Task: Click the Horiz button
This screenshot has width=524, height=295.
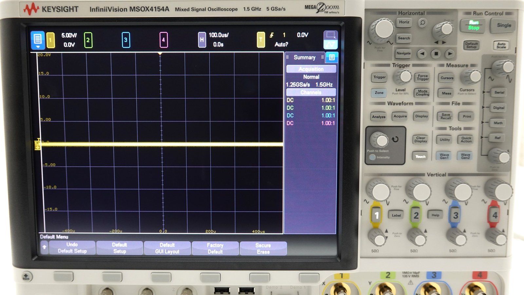Action: pyautogui.click(x=404, y=22)
